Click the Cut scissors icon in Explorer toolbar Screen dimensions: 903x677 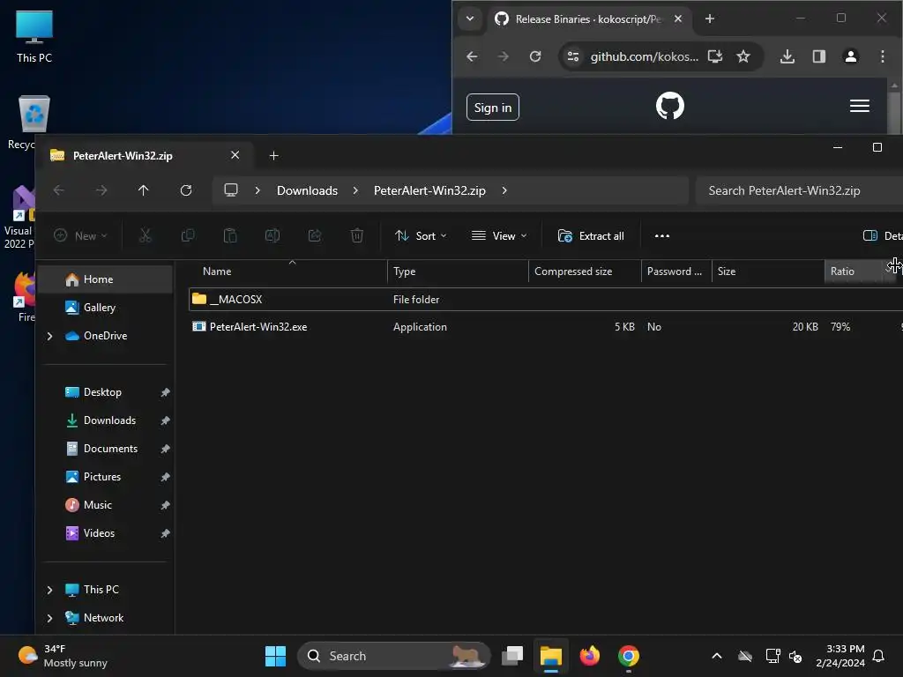pos(146,235)
